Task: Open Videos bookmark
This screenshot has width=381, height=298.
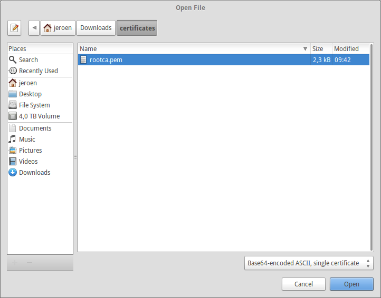Action: (40, 162)
